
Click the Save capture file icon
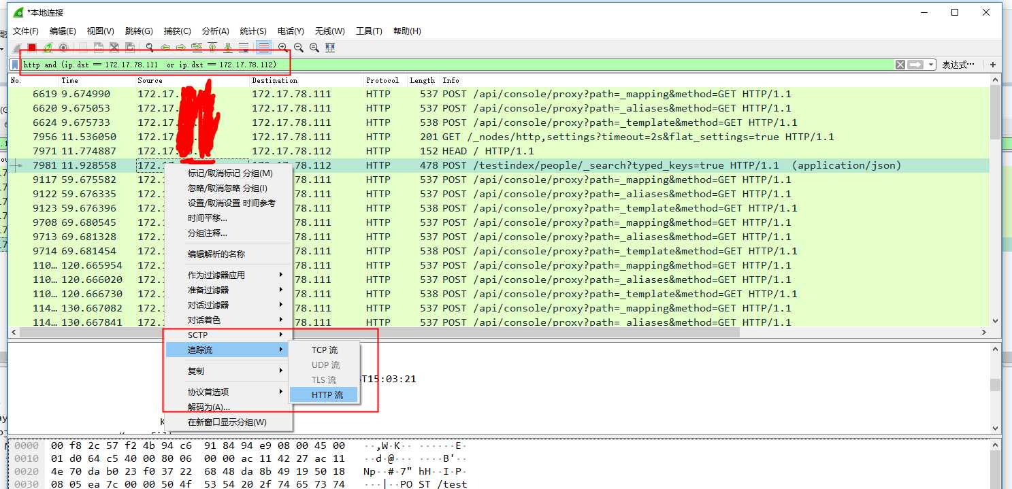coord(99,48)
